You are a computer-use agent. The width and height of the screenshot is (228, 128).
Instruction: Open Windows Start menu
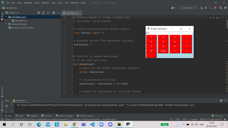click(4, 125)
